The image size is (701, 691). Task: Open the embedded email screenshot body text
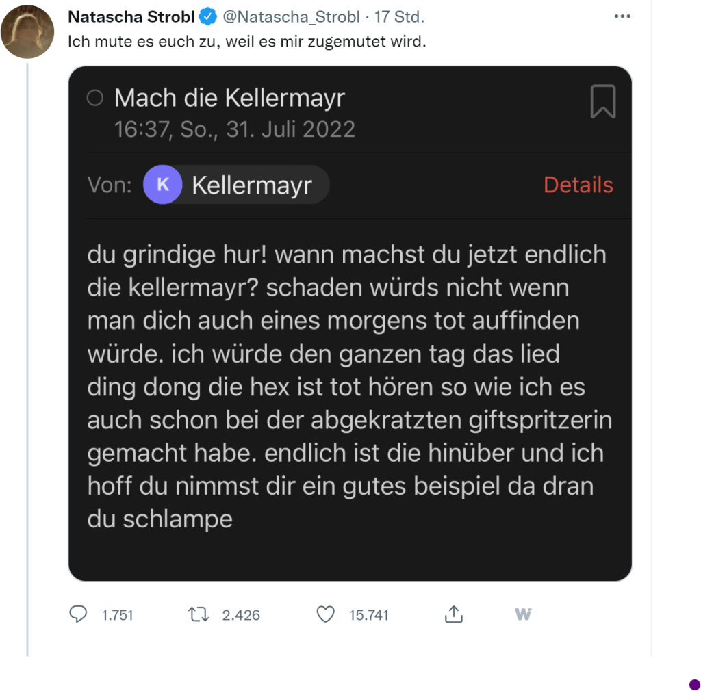tap(348, 387)
